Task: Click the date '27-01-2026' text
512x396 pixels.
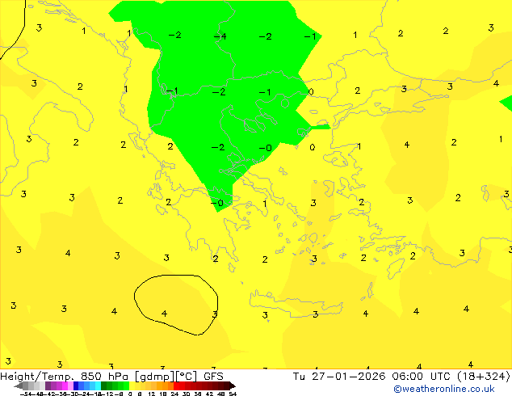Action: (x=349, y=377)
